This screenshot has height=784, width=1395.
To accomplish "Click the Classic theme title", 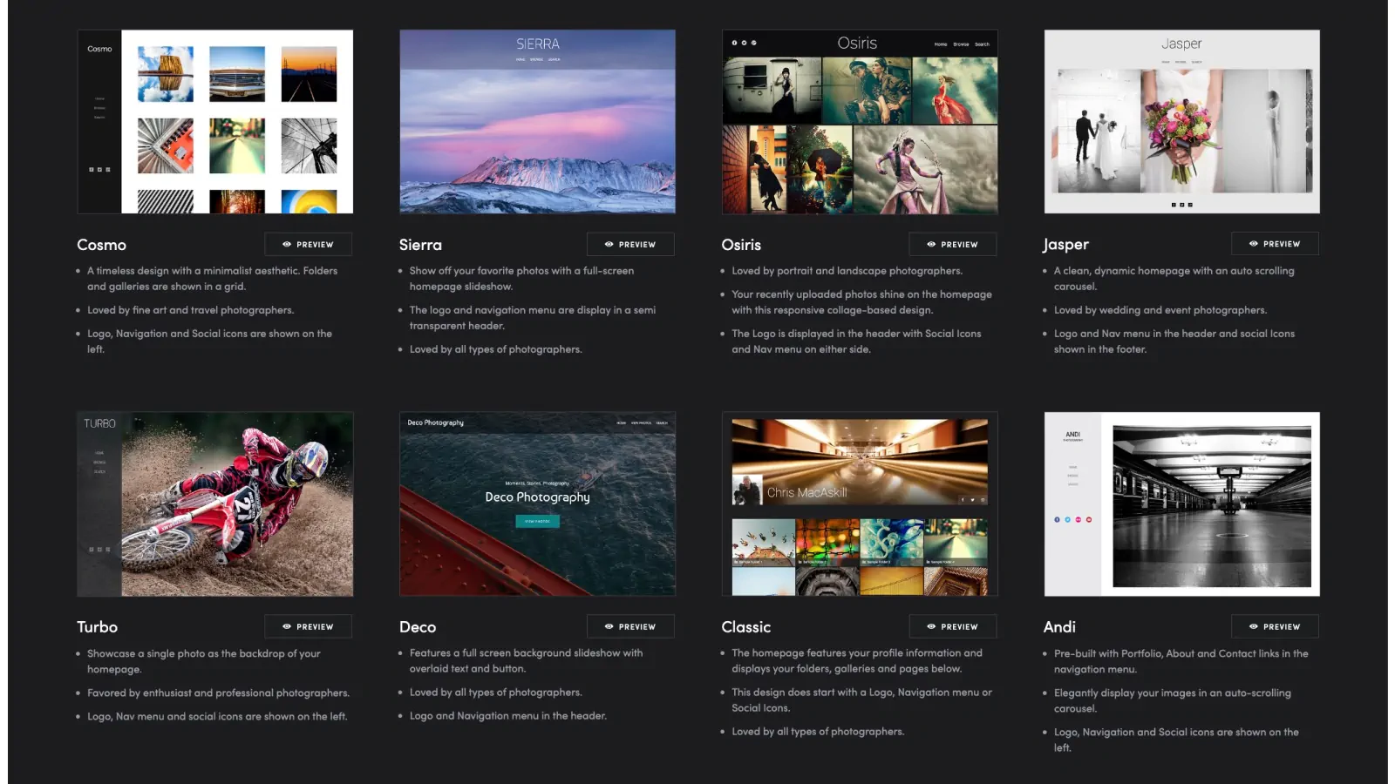I will [746, 627].
